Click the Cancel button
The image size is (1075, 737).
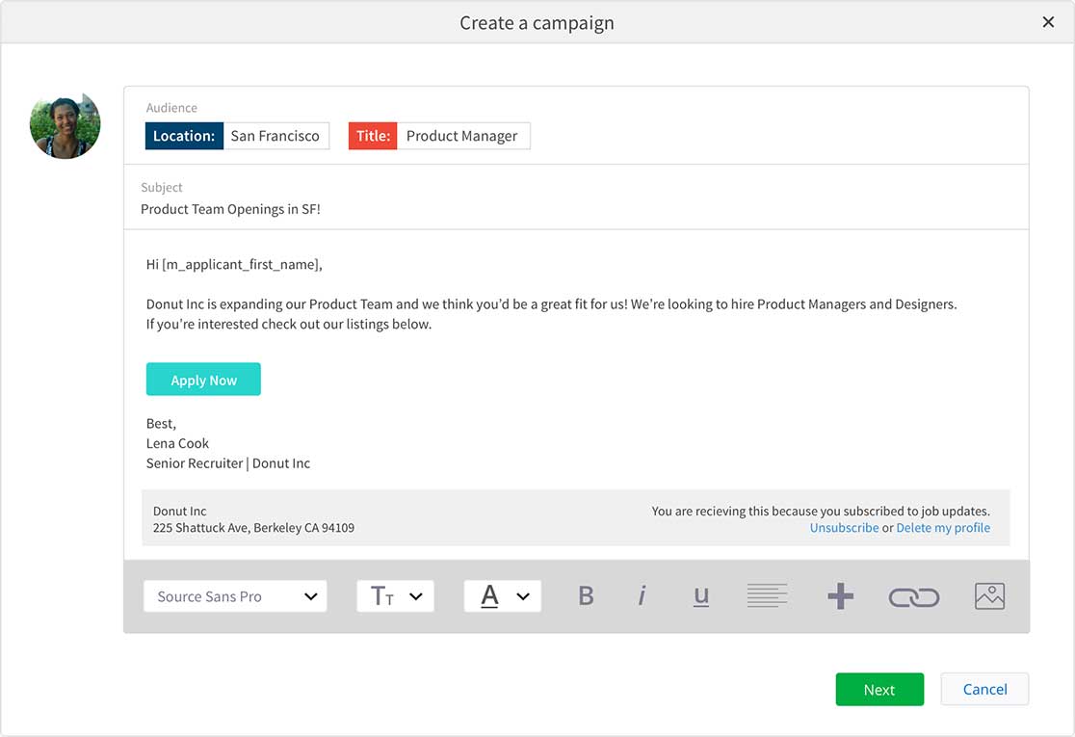(984, 689)
